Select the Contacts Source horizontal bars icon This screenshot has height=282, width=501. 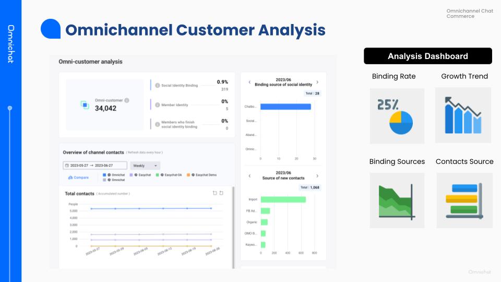(x=464, y=201)
